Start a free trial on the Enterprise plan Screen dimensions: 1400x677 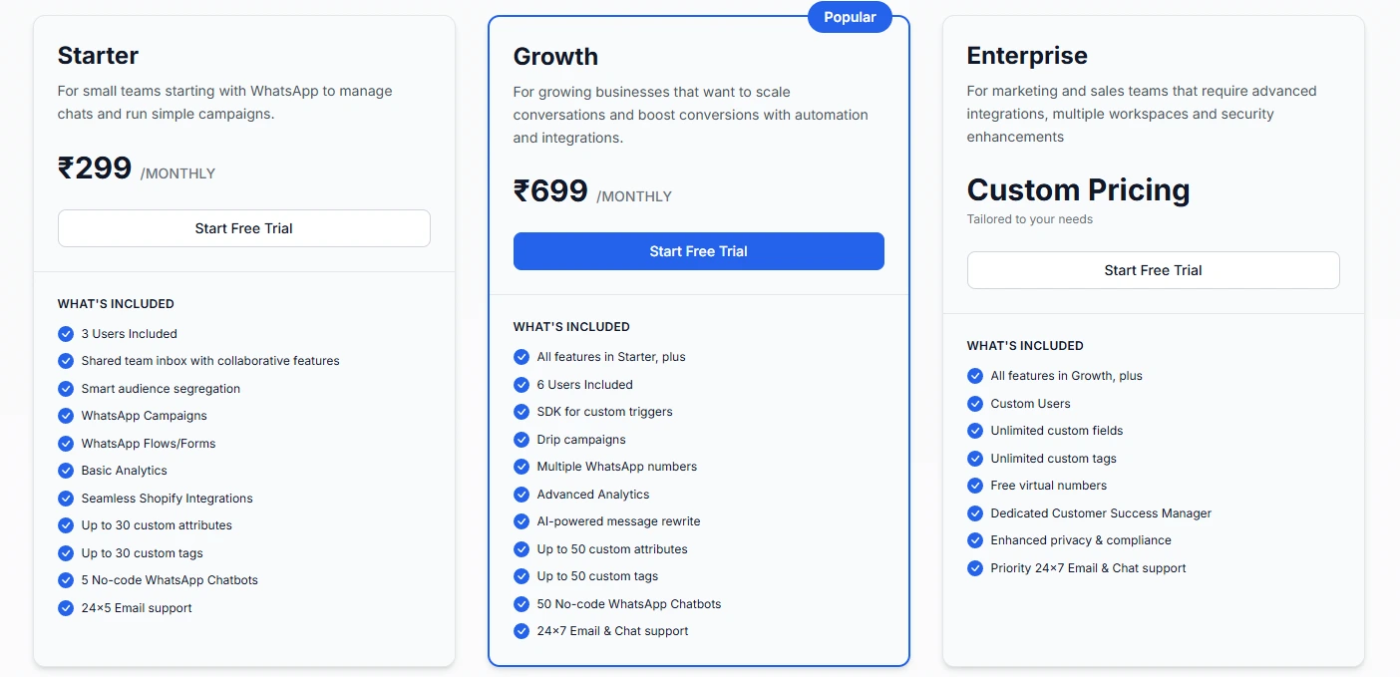(x=1153, y=269)
